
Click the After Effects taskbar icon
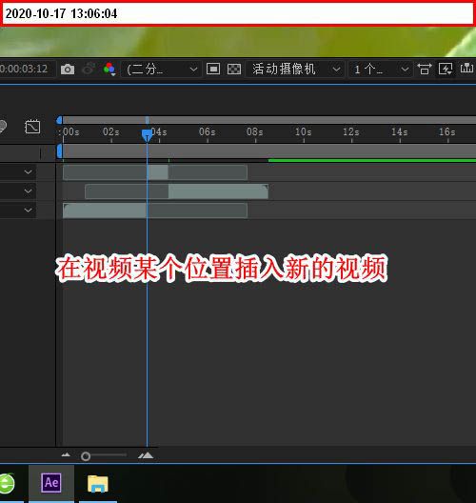pyautogui.click(x=51, y=483)
